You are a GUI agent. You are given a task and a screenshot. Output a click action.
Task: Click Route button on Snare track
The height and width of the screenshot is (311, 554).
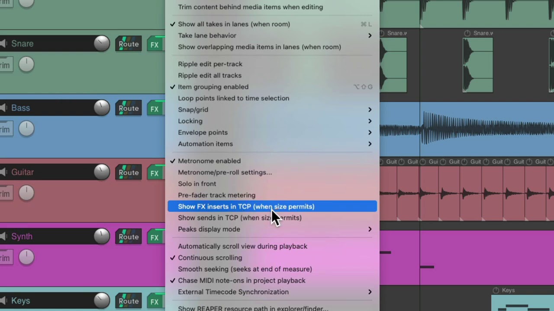tap(129, 44)
